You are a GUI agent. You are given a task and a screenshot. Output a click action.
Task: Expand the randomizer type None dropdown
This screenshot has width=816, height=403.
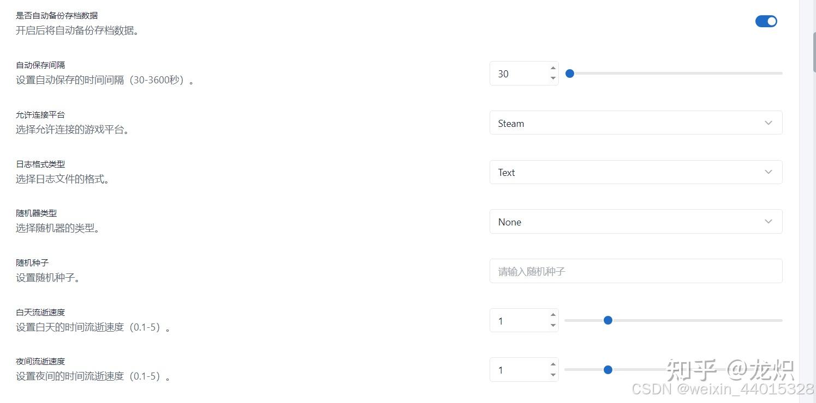(x=635, y=222)
